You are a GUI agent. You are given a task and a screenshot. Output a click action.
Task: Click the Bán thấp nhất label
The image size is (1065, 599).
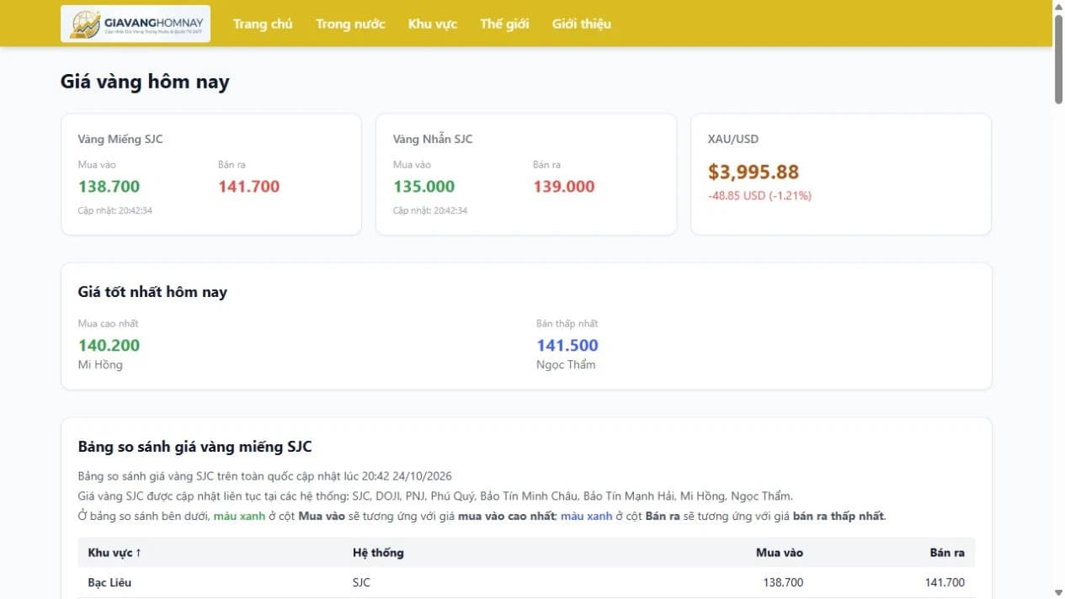(x=567, y=324)
